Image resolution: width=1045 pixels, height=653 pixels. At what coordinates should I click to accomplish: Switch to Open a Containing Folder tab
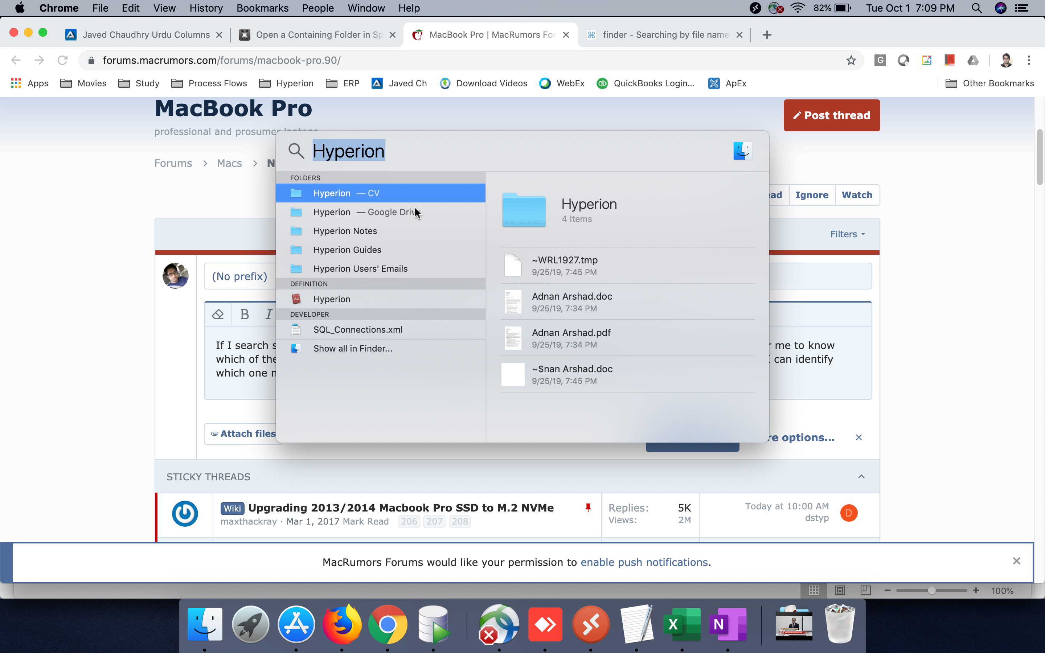point(317,34)
